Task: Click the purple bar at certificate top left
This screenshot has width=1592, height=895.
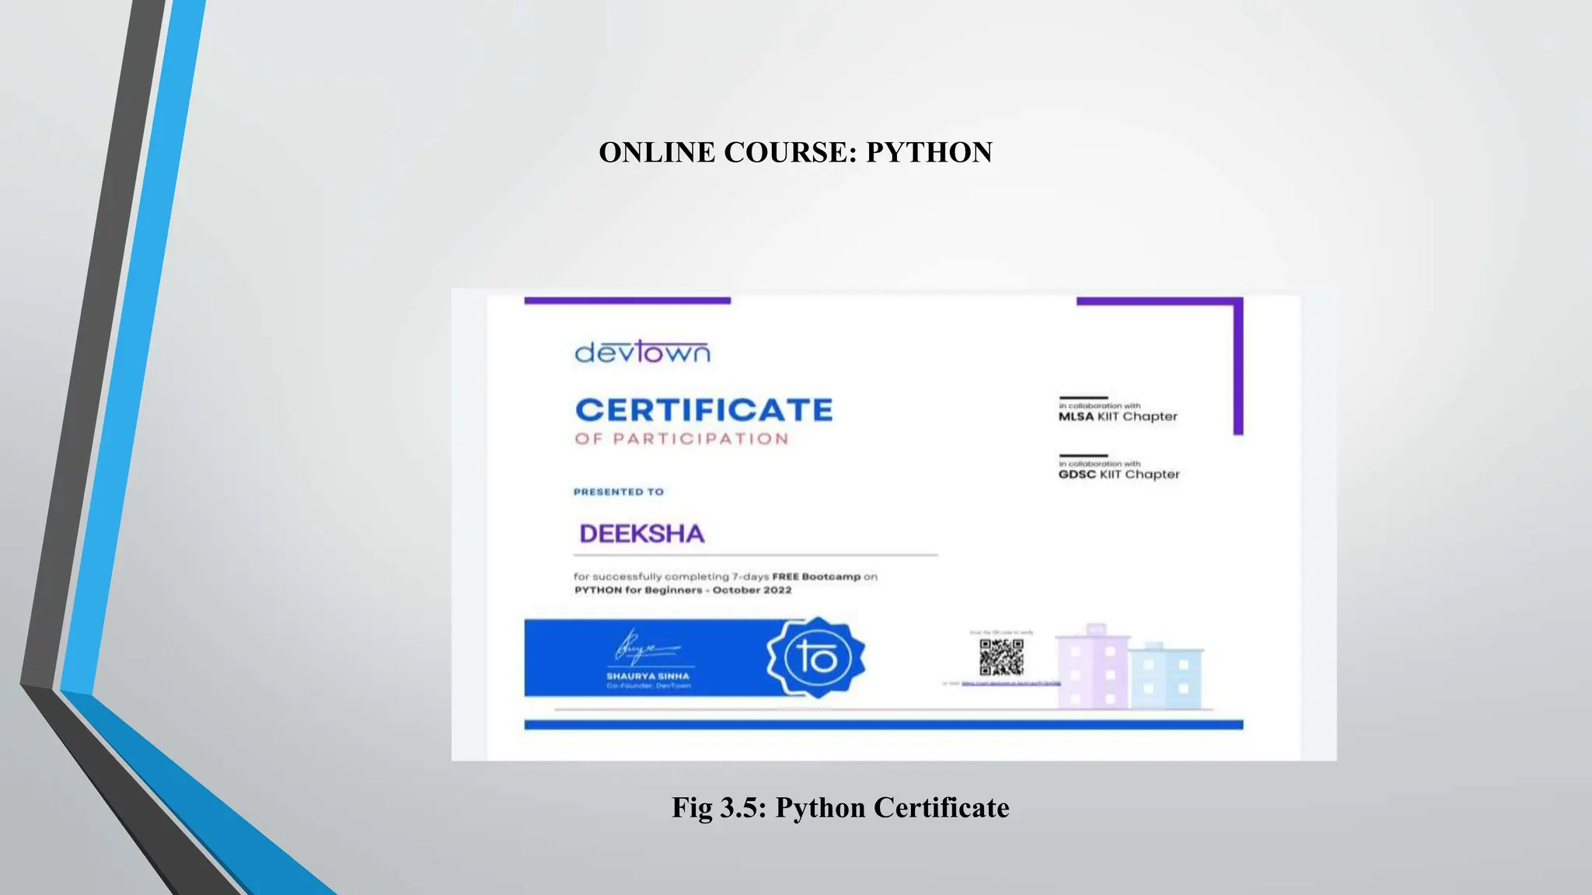Action: (627, 301)
